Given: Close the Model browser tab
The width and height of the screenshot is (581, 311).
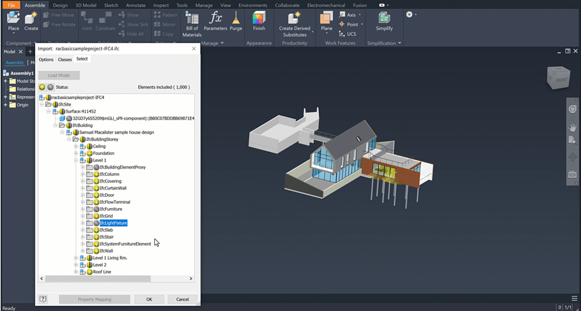Looking at the screenshot, I should point(21,52).
